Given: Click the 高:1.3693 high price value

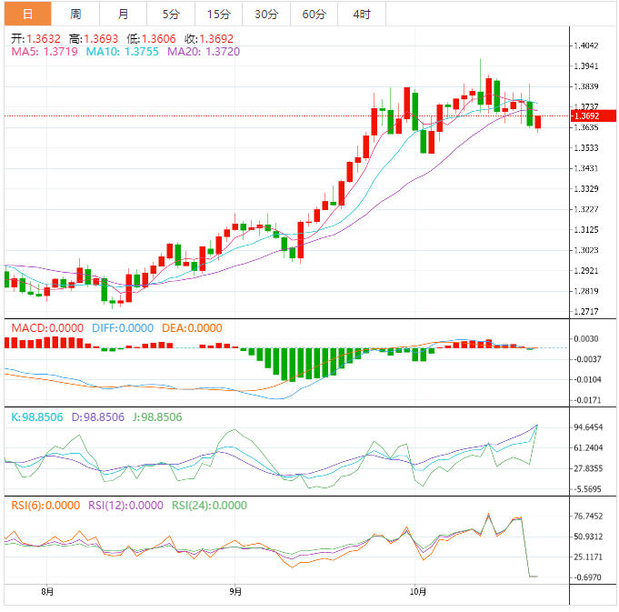Looking at the screenshot, I should tap(94, 39).
